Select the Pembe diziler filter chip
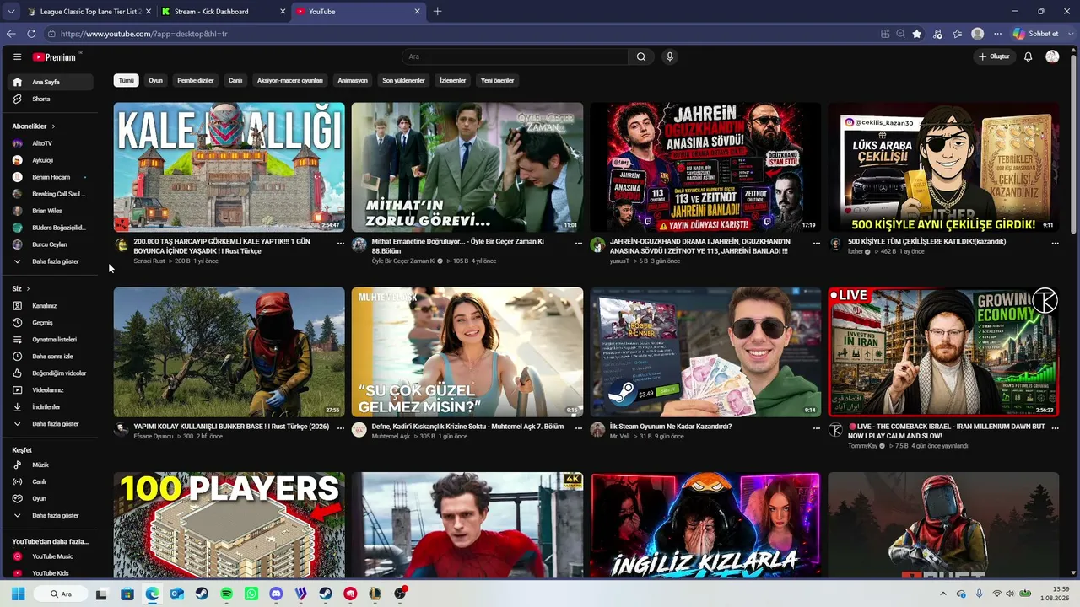1080x607 pixels. point(196,80)
